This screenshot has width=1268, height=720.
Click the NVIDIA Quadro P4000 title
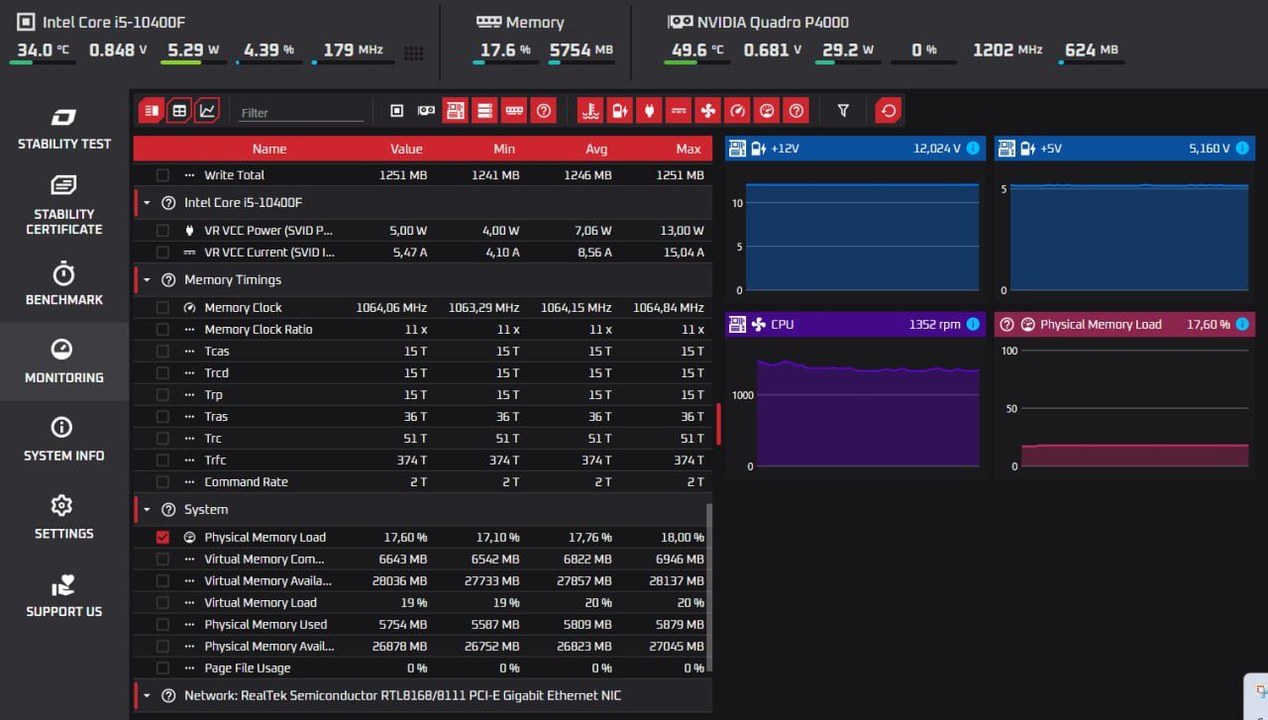773,22
